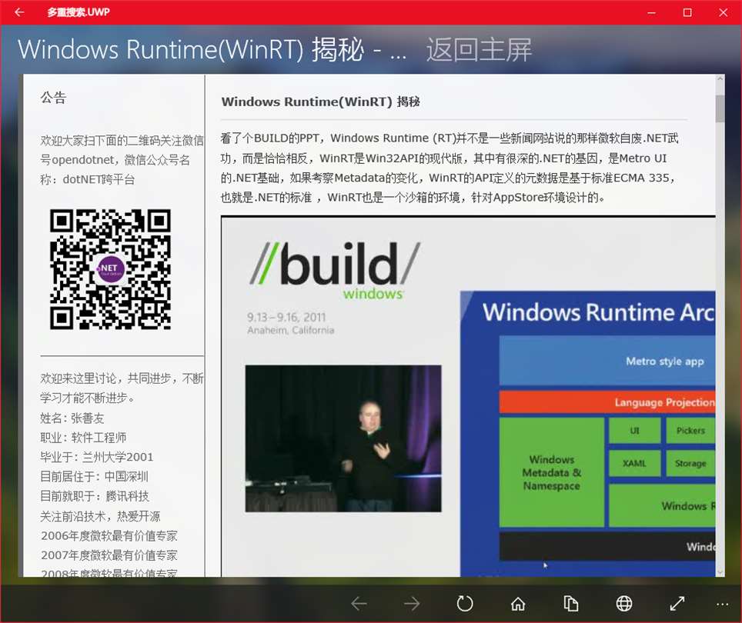Navigate back using bottom bar arrow

[x=359, y=603]
